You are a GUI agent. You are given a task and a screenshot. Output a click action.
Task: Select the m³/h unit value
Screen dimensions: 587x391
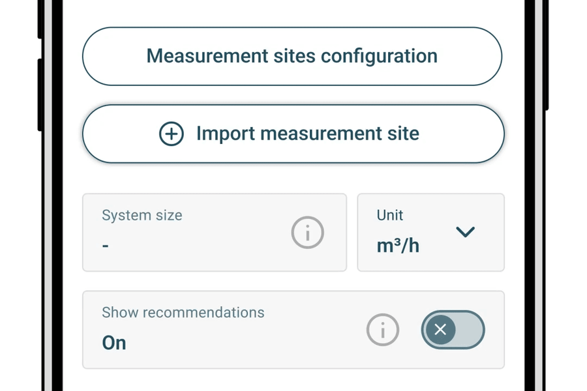[x=398, y=246]
